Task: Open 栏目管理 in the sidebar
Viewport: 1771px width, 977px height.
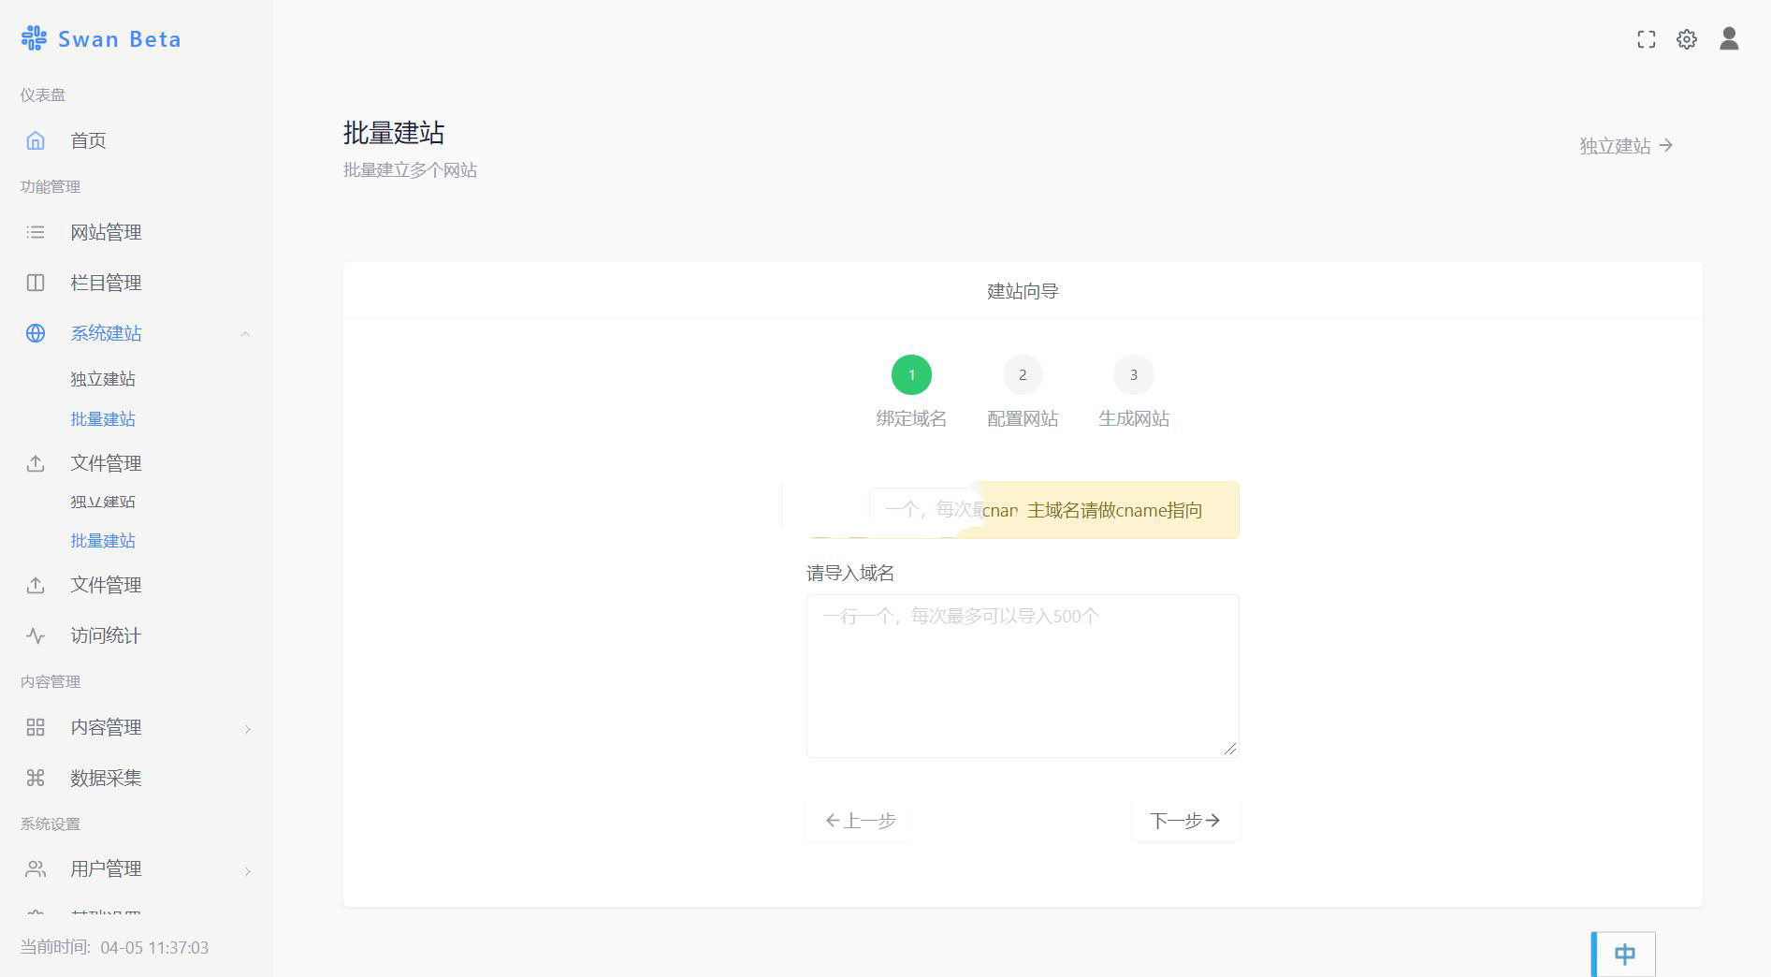Action: click(x=106, y=283)
